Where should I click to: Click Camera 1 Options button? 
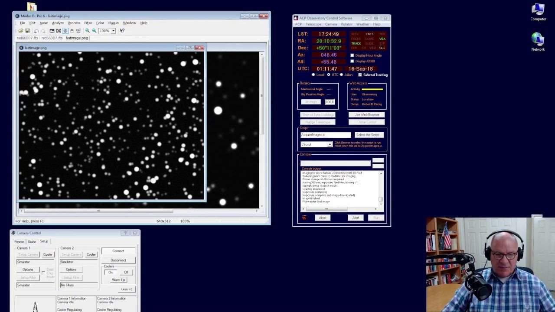click(28, 270)
